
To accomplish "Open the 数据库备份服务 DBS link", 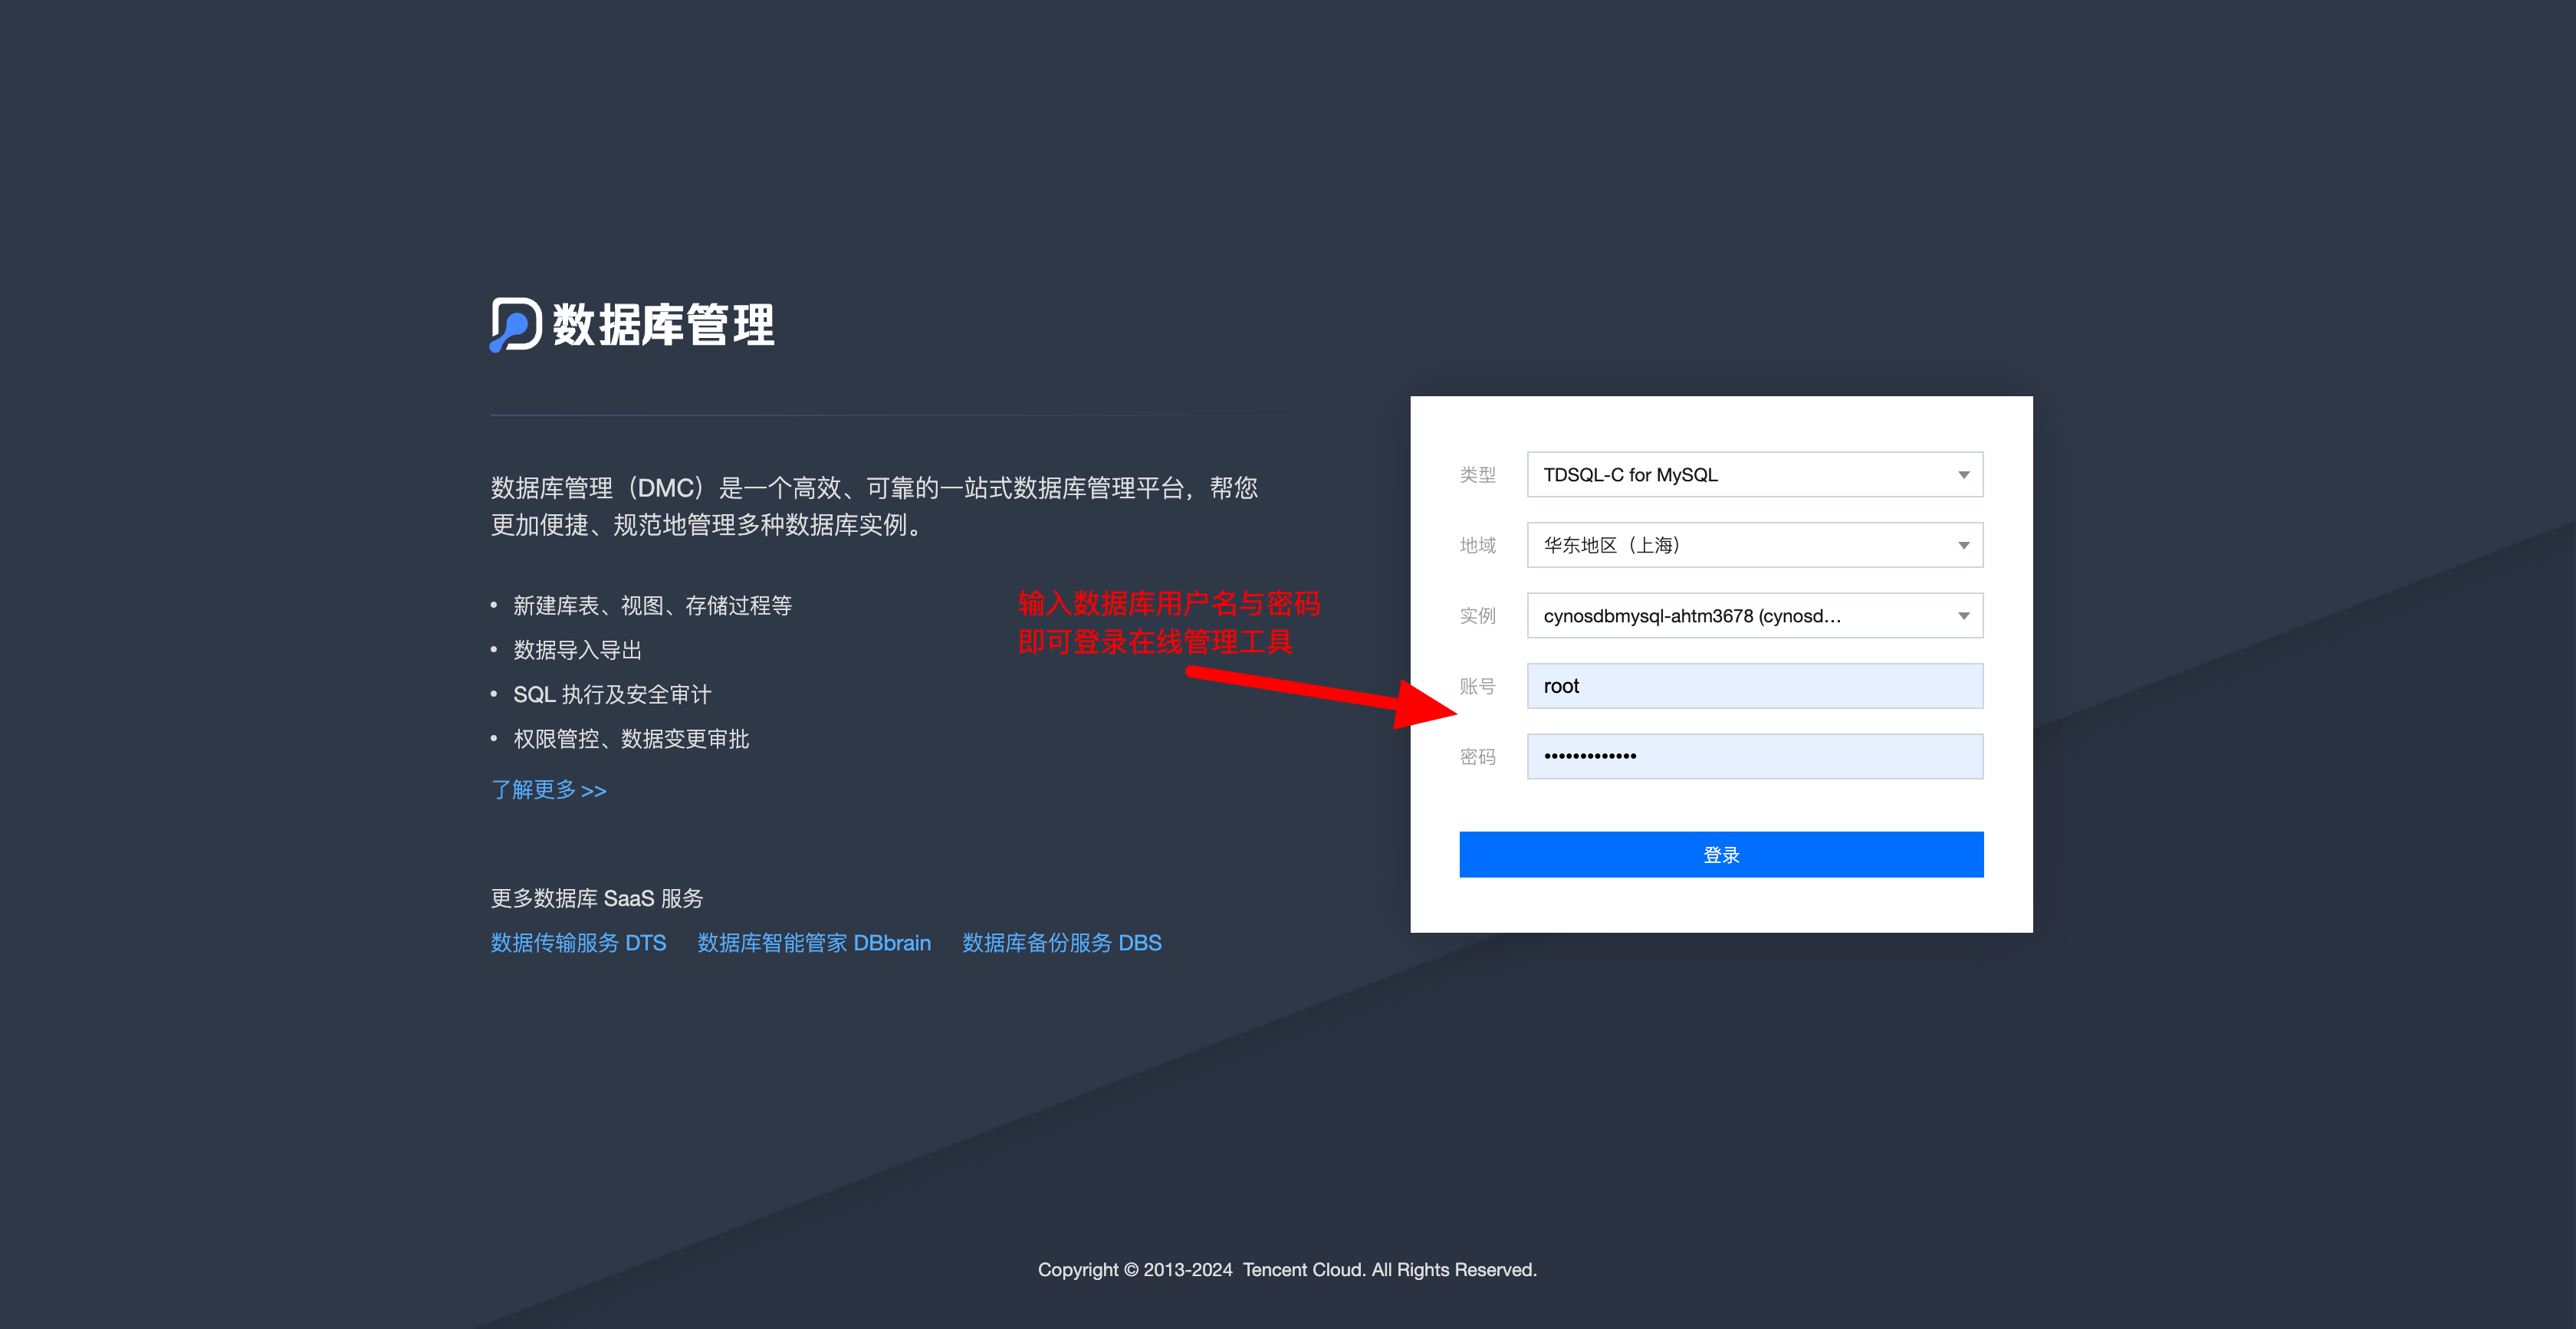I will 1061,943.
